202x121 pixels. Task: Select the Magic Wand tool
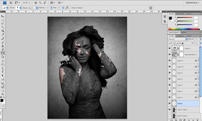click(x=3, y=27)
